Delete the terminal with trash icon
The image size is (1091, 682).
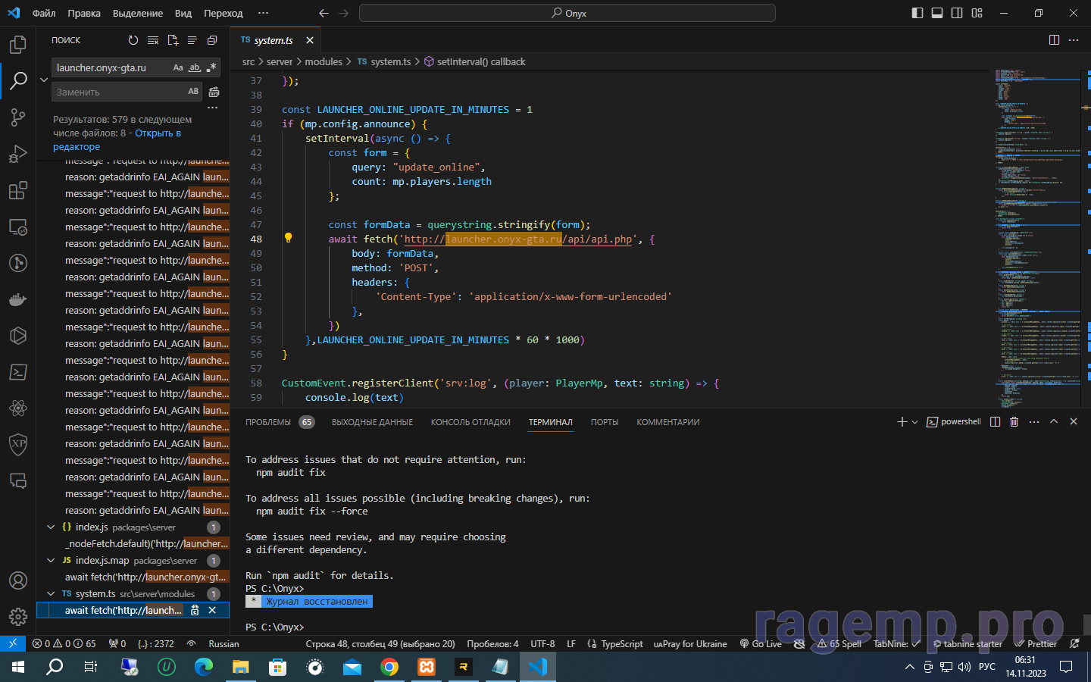click(1014, 422)
